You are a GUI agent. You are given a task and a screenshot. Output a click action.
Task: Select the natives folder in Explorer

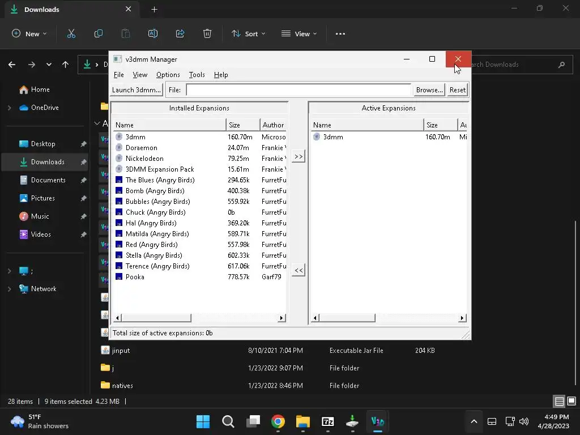[268, 385]
